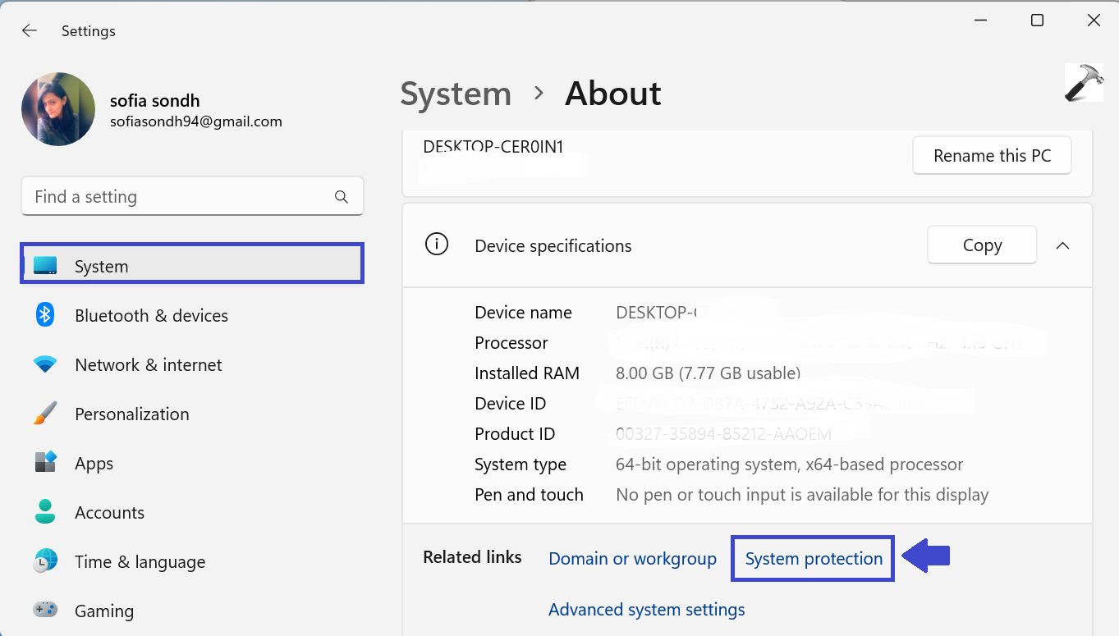Image resolution: width=1119 pixels, height=636 pixels.
Task: Click the Device specifications info icon
Action: tap(437, 245)
